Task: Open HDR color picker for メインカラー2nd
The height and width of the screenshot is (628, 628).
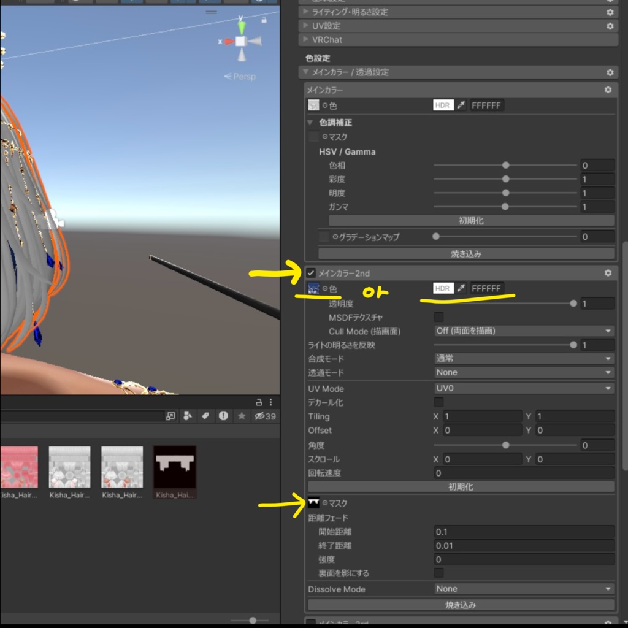Action: click(443, 288)
